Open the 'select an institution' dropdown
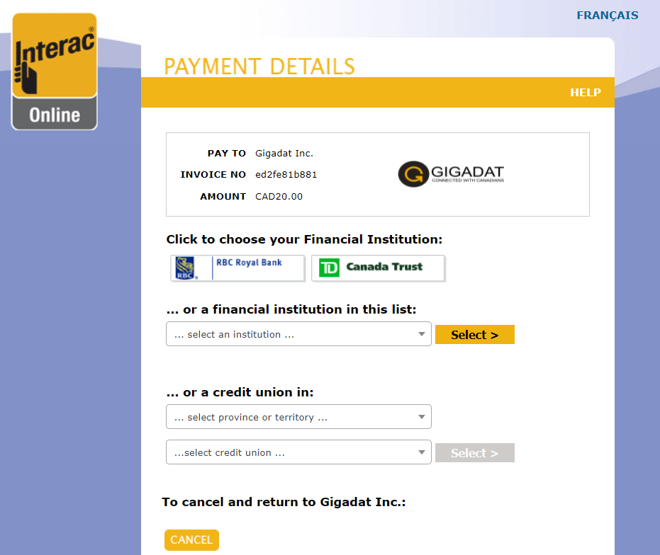Image resolution: width=660 pixels, height=555 pixels. [x=299, y=334]
